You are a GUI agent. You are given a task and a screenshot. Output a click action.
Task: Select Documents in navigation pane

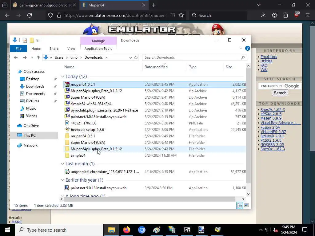tap(35, 94)
